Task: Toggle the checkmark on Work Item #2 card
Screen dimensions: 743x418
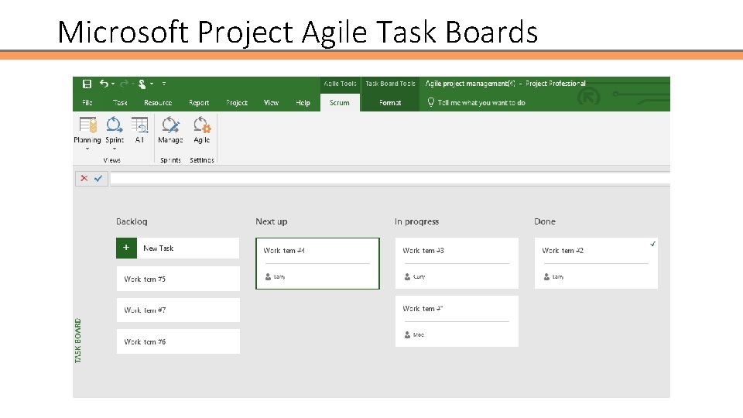Action: pyautogui.click(x=653, y=244)
